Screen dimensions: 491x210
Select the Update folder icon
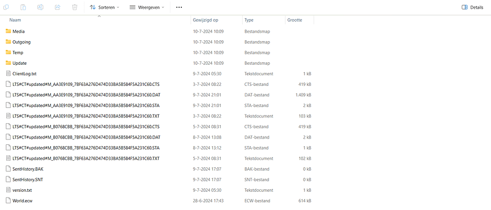(x=9, y=63)
